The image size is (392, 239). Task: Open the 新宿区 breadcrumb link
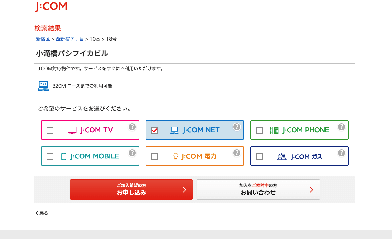(43, 39)
